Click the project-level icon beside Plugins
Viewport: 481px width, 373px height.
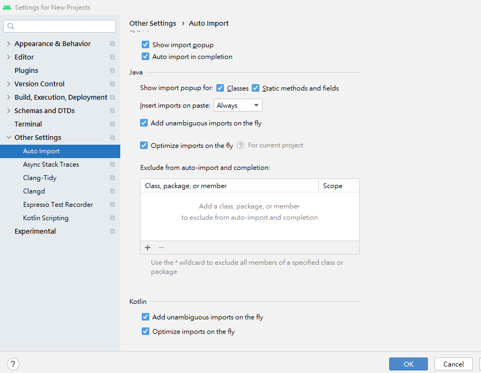(x=112, y=71)
